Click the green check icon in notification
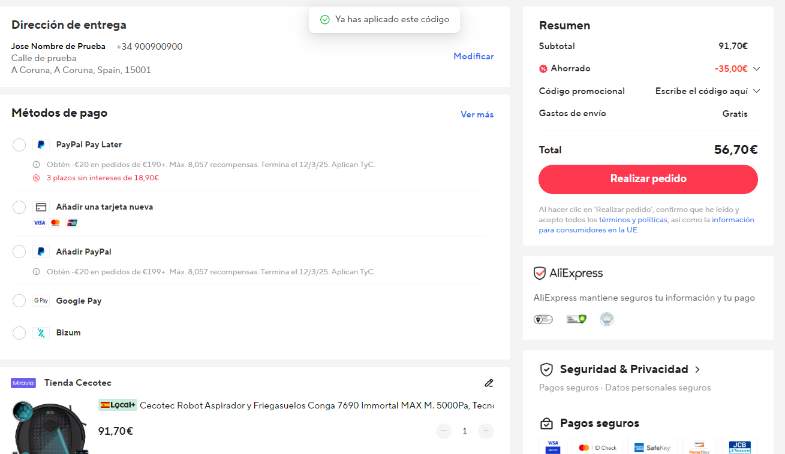 325,20
